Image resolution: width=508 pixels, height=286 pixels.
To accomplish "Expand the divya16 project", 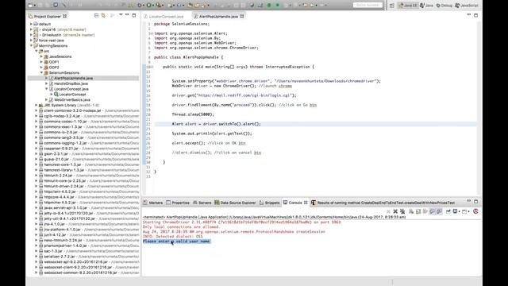I will click(x=31, y=29).
